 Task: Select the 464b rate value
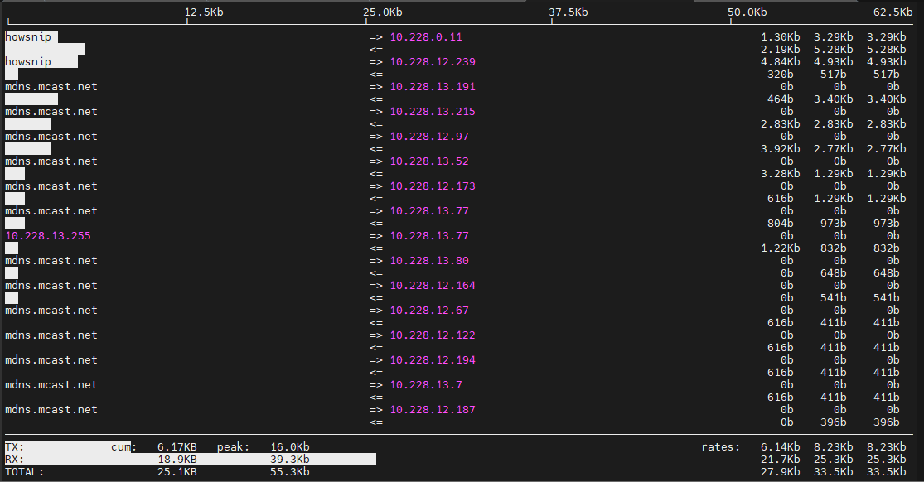pos(780,99)
